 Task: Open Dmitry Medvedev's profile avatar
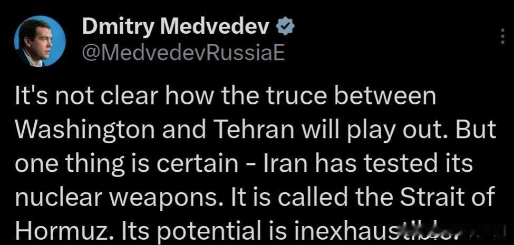(x=40, y=41)
